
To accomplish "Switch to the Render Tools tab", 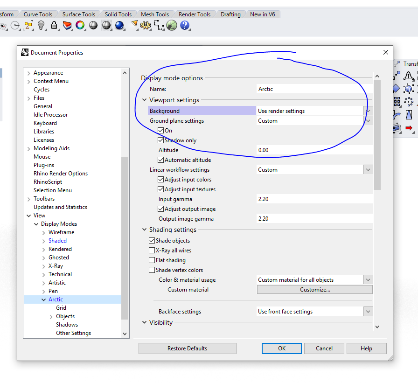I will [195, 14].
